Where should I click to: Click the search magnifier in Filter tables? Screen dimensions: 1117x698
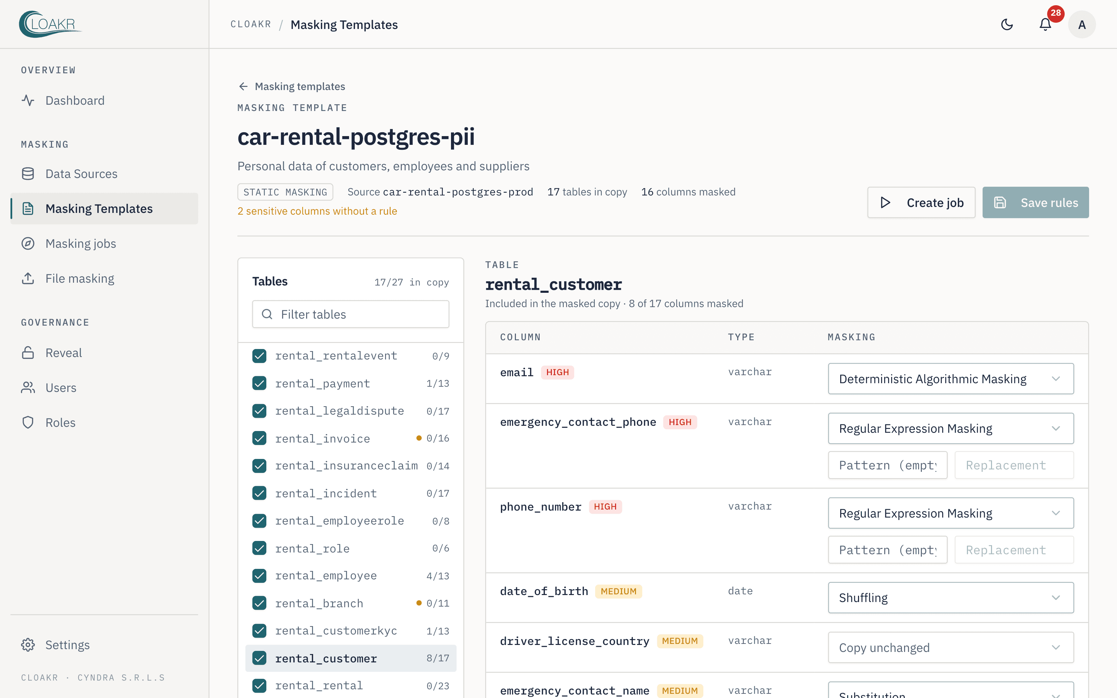coord(267,314)
